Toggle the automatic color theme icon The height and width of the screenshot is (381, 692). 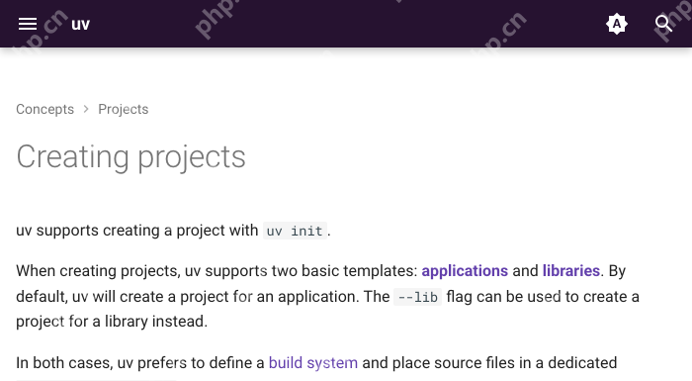pos(617,24)
